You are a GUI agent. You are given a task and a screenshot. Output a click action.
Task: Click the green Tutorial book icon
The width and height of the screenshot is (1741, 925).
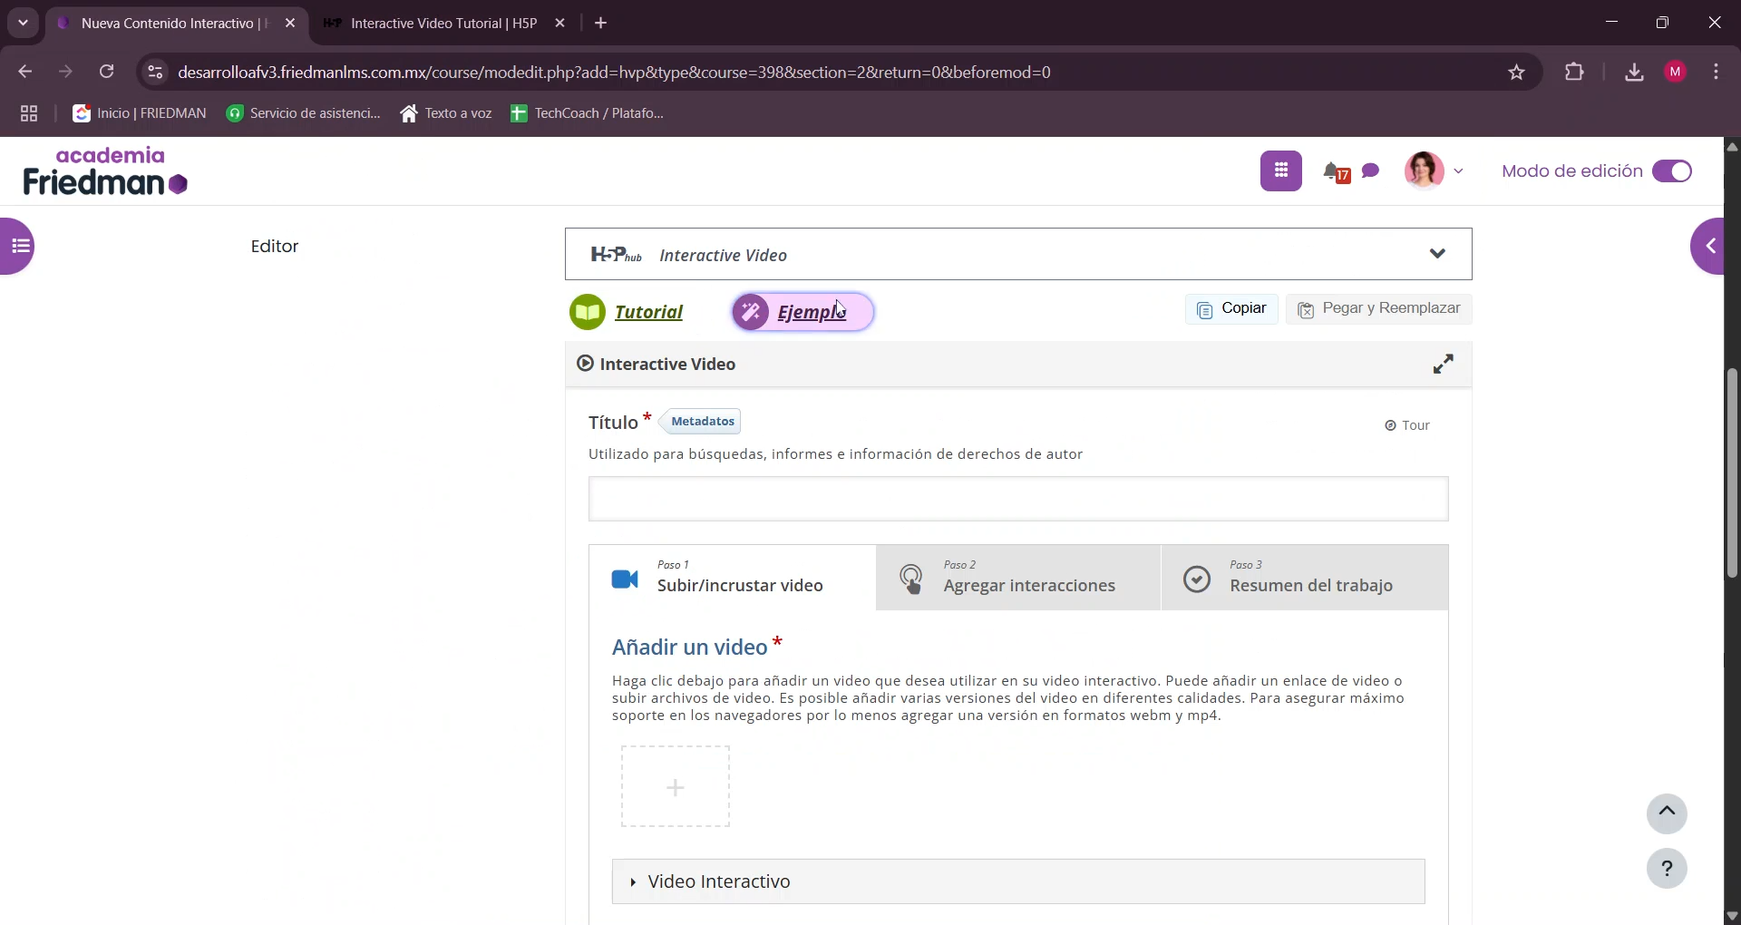tap(588, 313)
